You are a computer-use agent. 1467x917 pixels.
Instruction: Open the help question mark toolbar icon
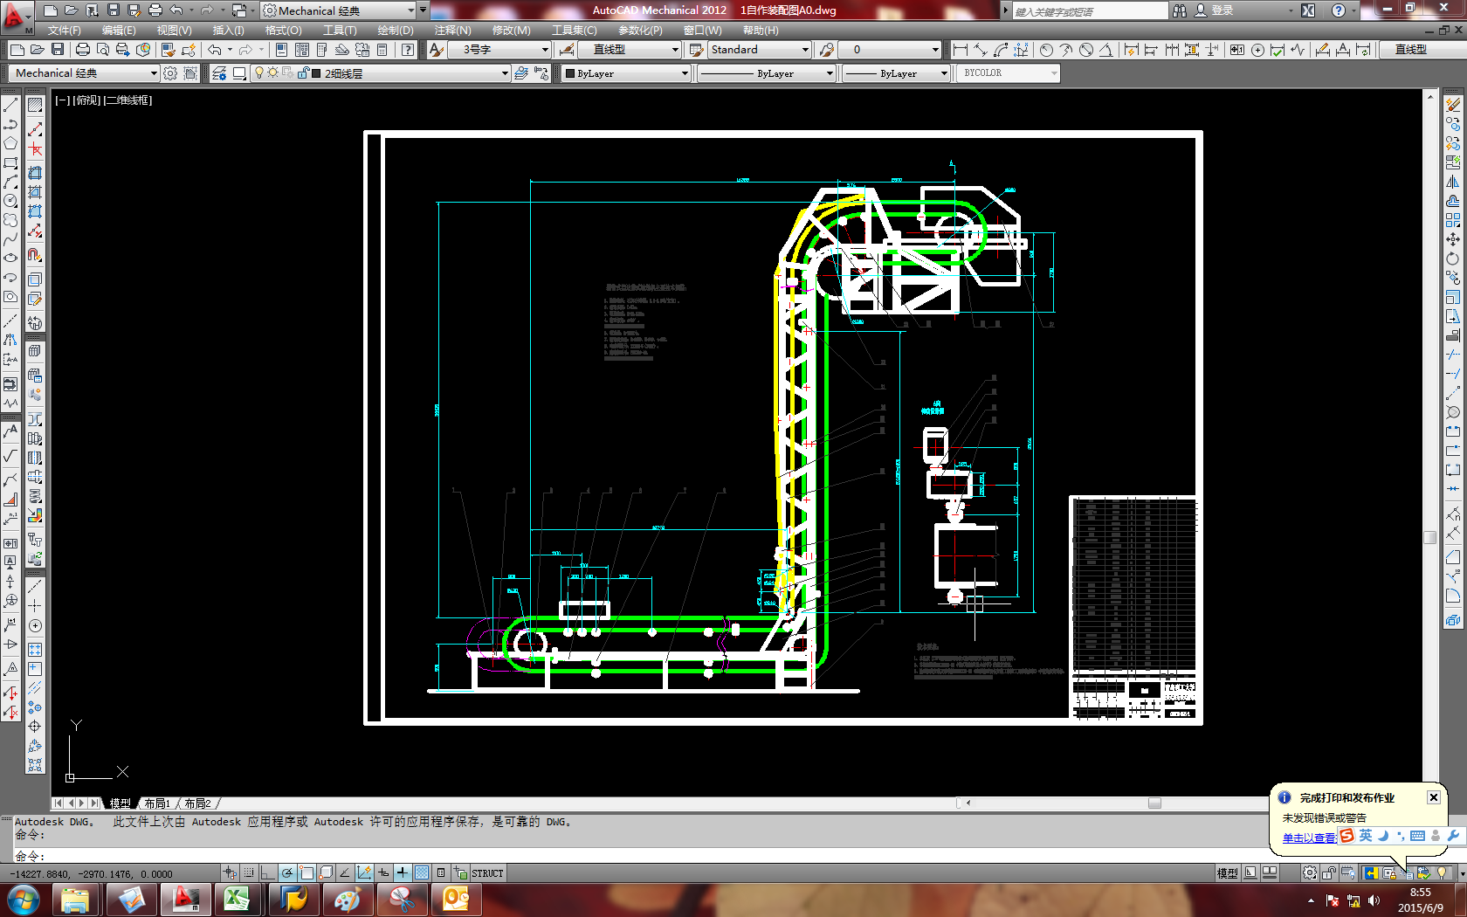point(408,50)
